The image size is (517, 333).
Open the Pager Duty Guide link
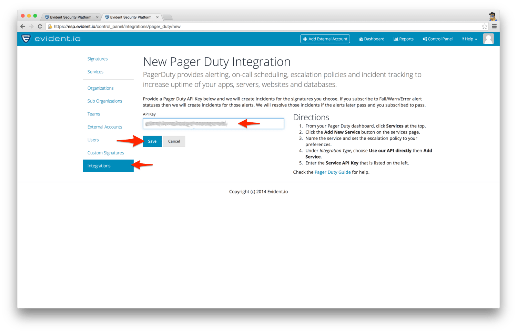pyautogui.click(x=332, y=172)
